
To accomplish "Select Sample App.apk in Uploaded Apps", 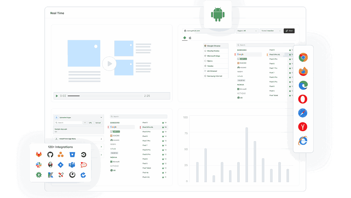I will pos(79,130).
